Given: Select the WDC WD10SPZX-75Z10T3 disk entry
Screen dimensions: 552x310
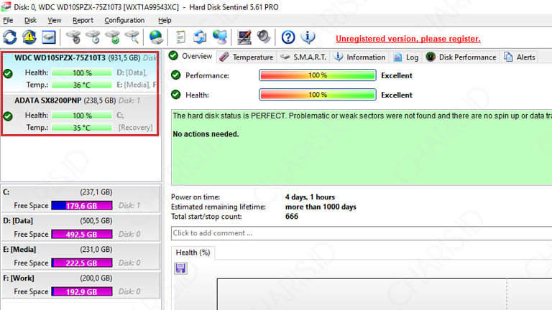Looking at the screenshot, I should coord(80,72).
